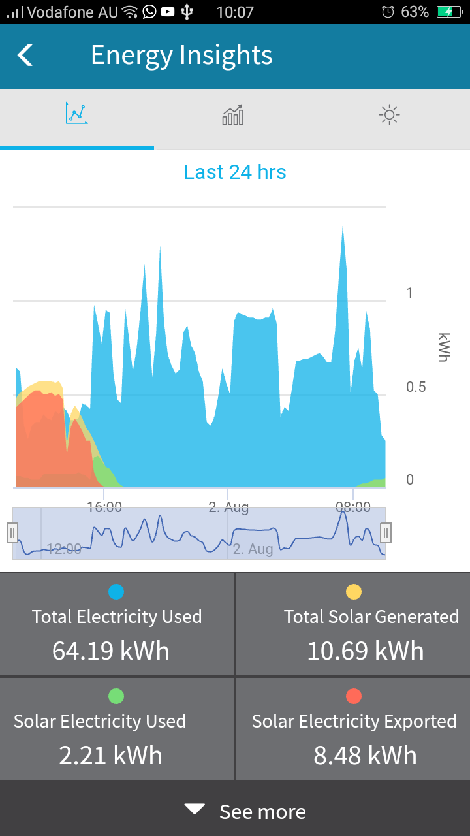Tap the See more down arrow
This screenshot has width=470, height=836.
tap(195, 810)
